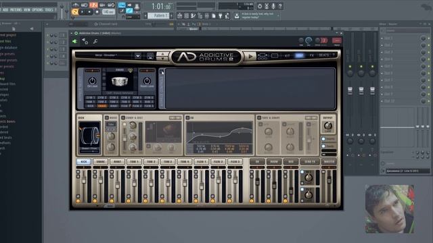Start playback with FL Studio play button
Image resolution: width=433 pixels, height=243 pixels.
(x=82, y=12)
